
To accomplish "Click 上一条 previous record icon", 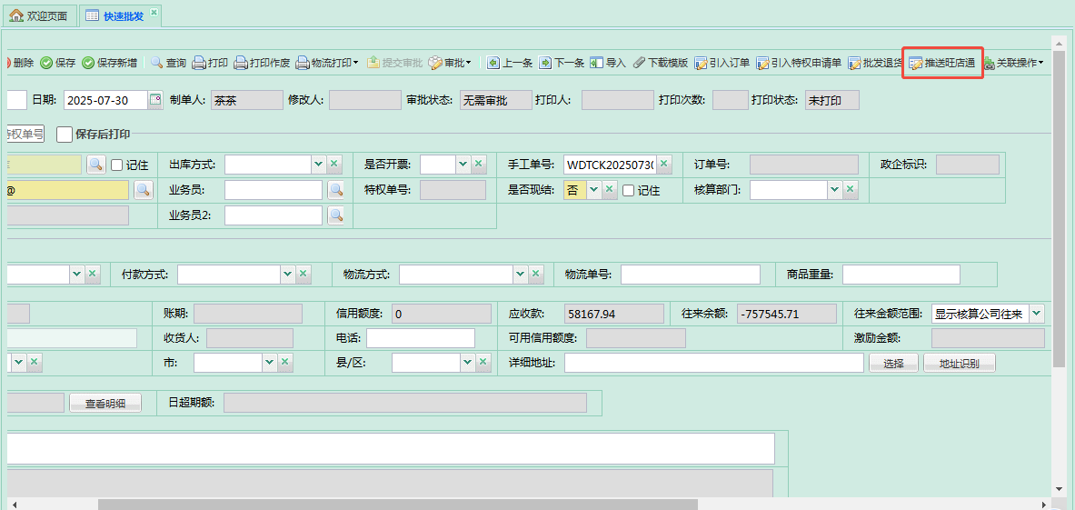I will pyautogui.click(x=493, y=63).
